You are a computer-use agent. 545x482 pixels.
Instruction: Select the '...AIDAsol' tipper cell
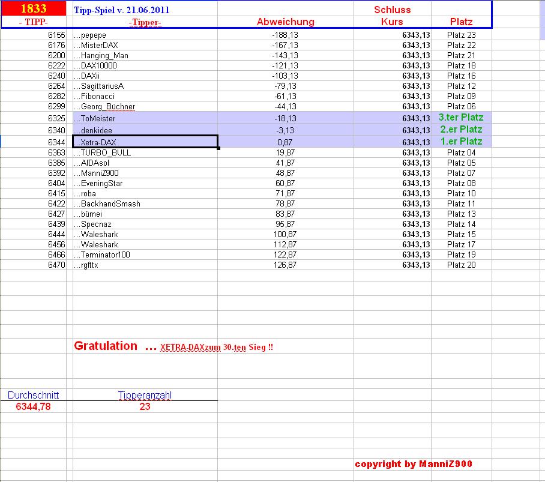tap(145, 163)
